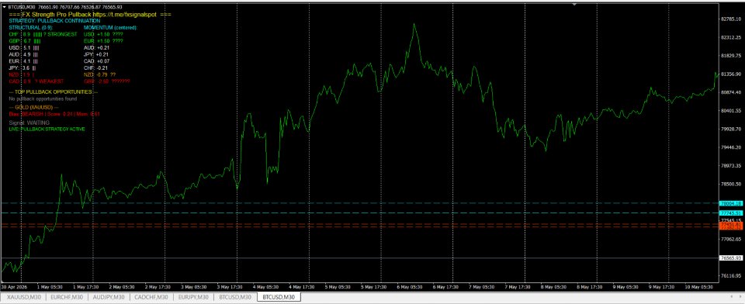The height and width of the screenshot is (304, 745).
Task: Switch to the inactive BTCUSD,M30 tab
Action: (234, 297)
